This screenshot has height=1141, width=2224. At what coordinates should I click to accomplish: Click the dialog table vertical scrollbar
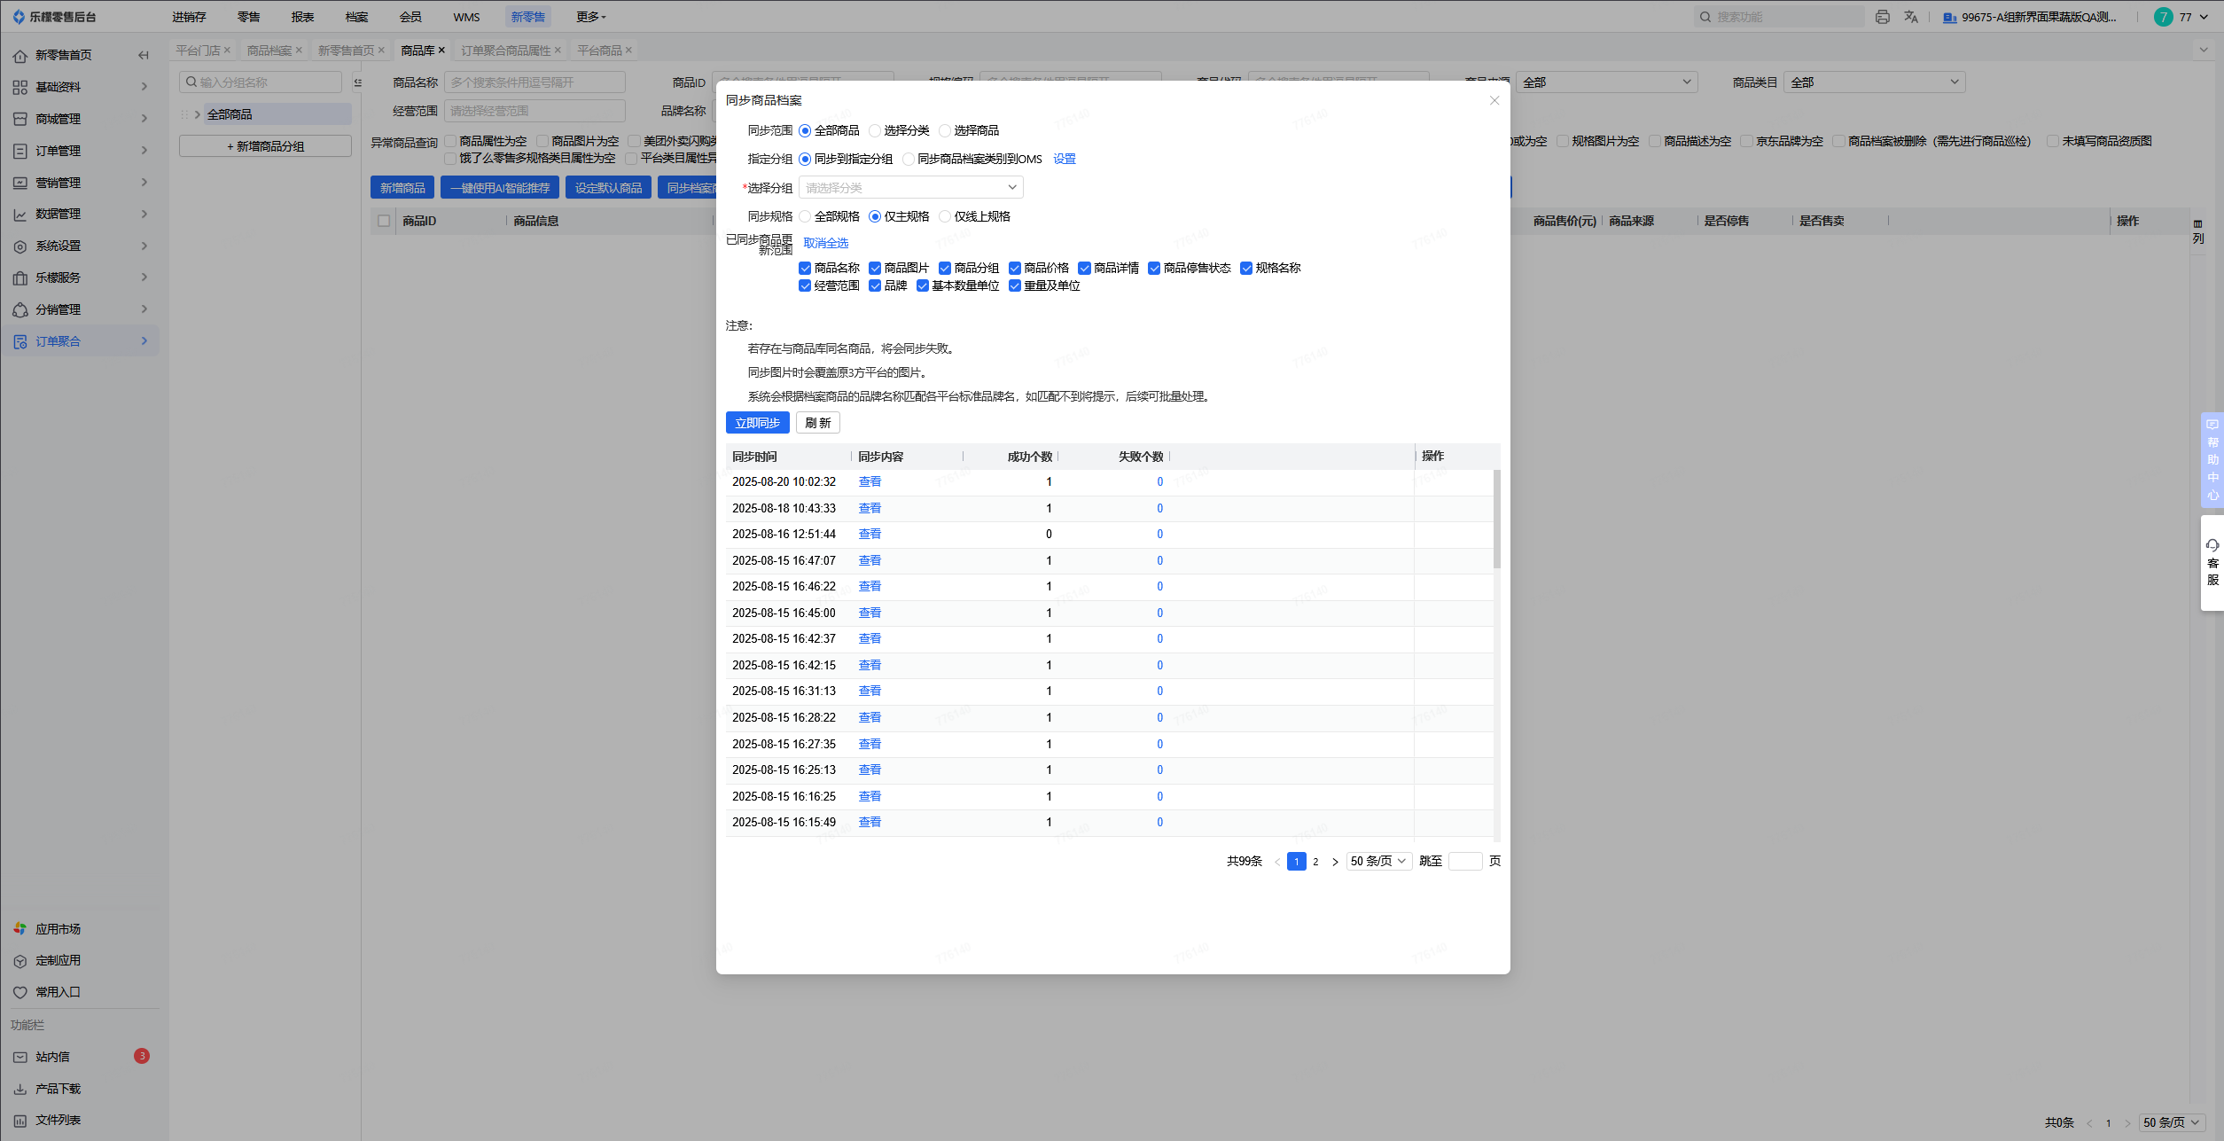point(1497,519)
